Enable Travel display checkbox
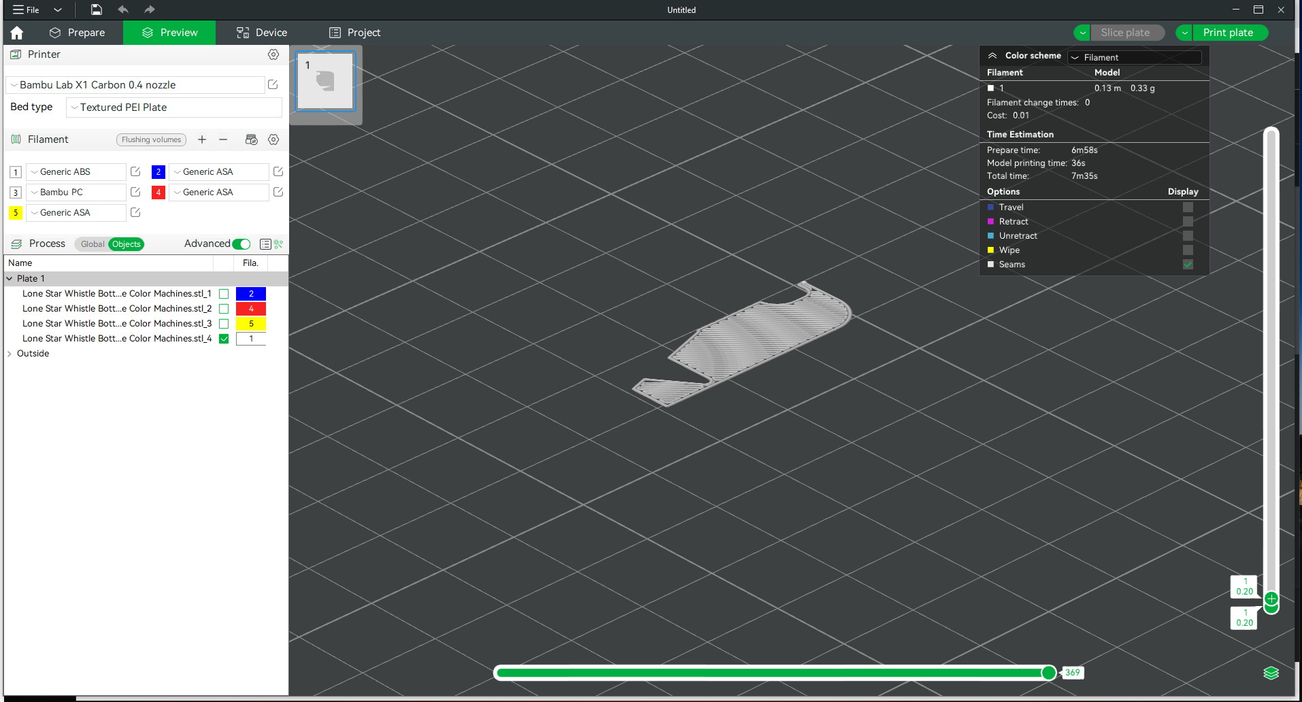1302x702 pixels. coord(1188,207)
